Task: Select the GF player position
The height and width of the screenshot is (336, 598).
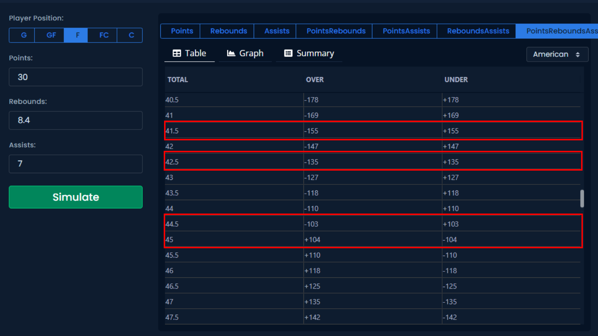Action: (51, 35)
